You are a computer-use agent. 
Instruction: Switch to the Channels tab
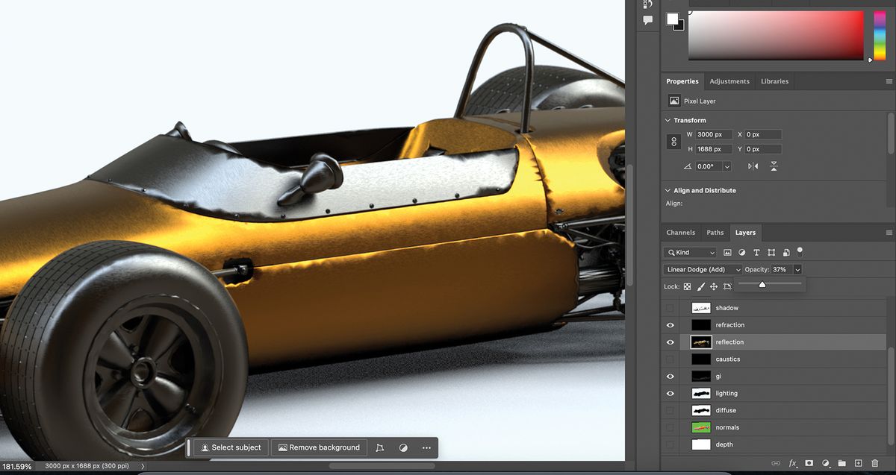click(x=680, y=232)
